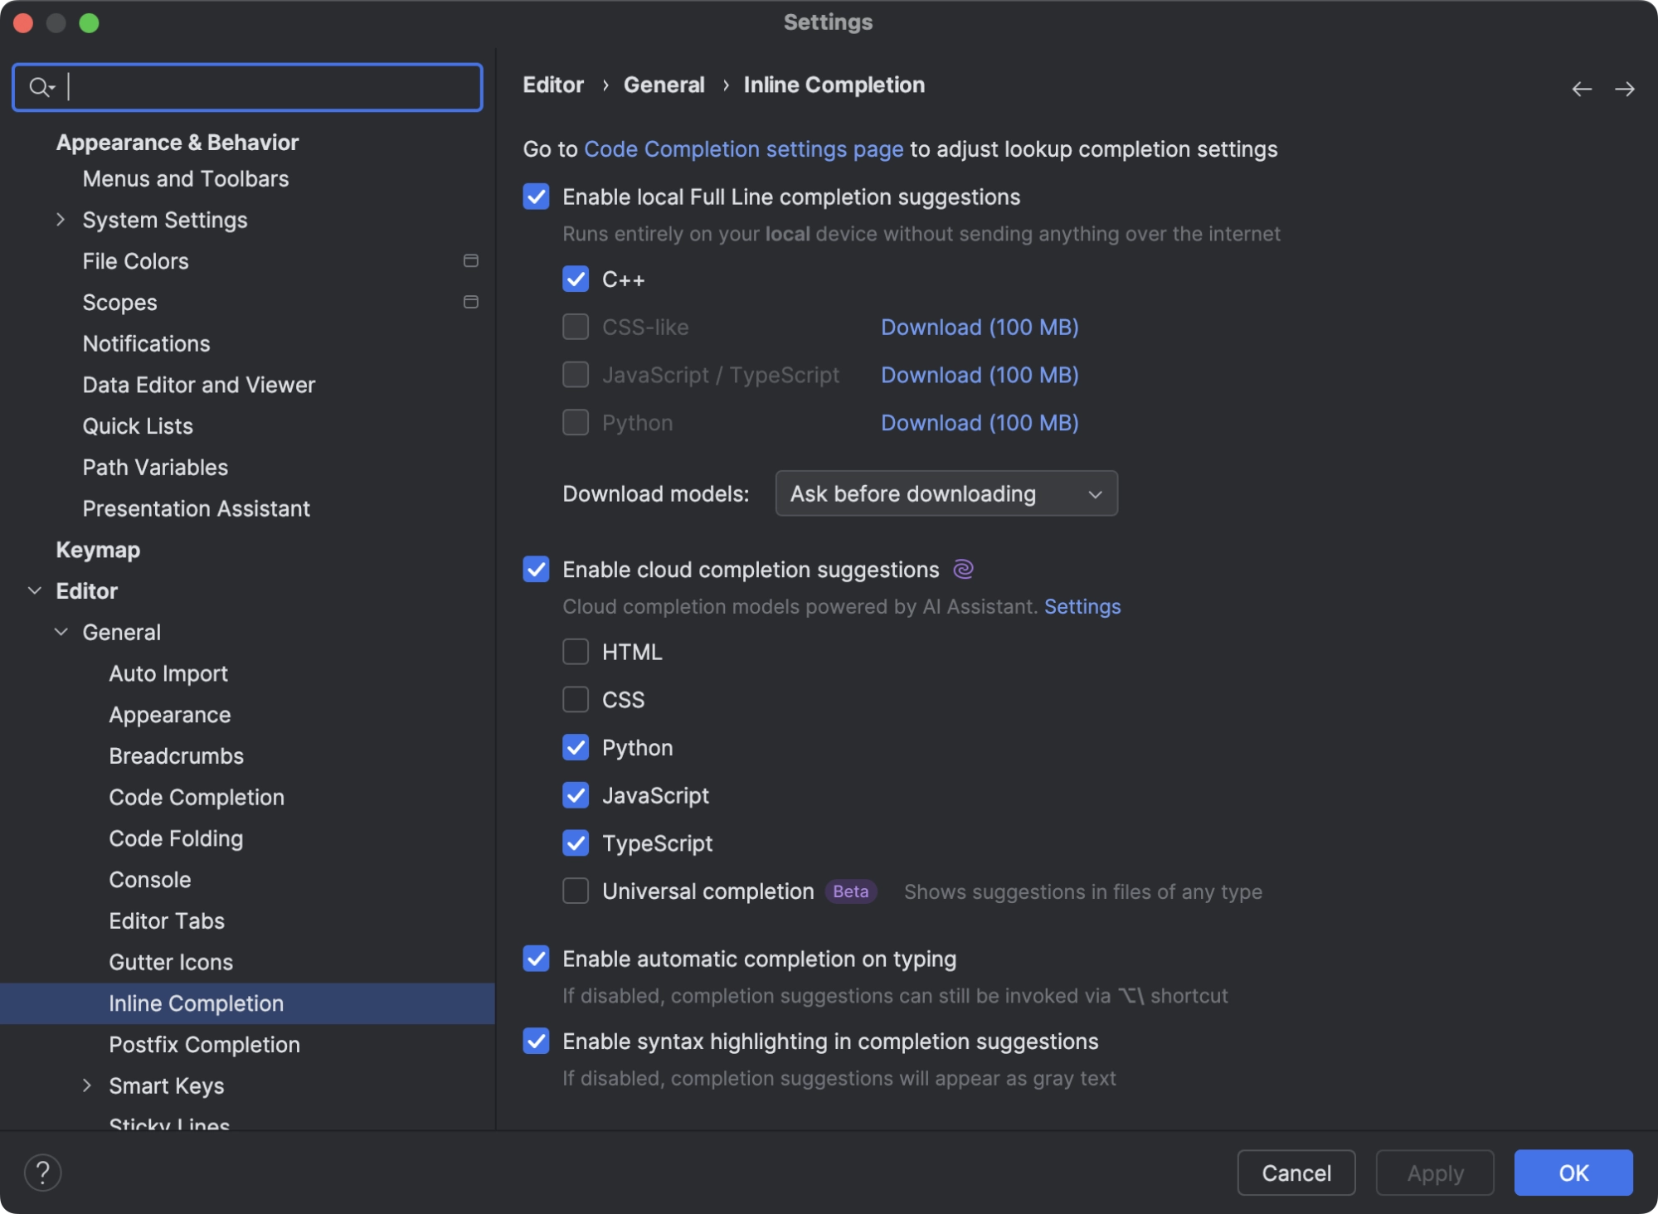This screenshot has height=1214, width=1658.
Task: Disable Enable automatic completion on typing
Action: (x=537, y=958)
